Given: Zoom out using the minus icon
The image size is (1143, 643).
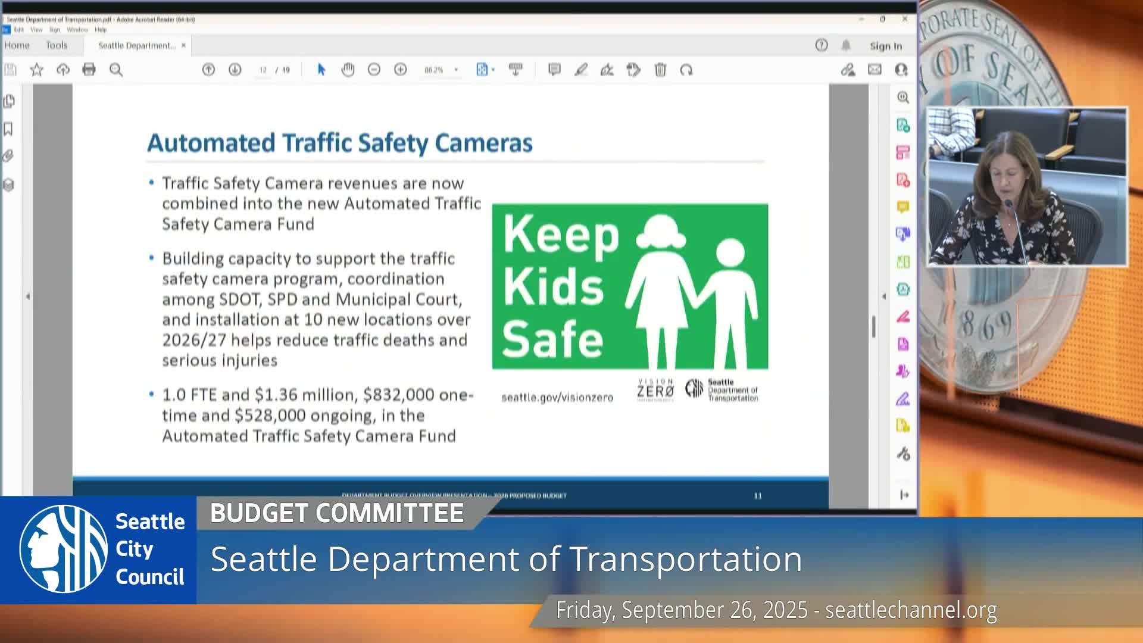Looking at the screenshot, I should pos(374,70).
